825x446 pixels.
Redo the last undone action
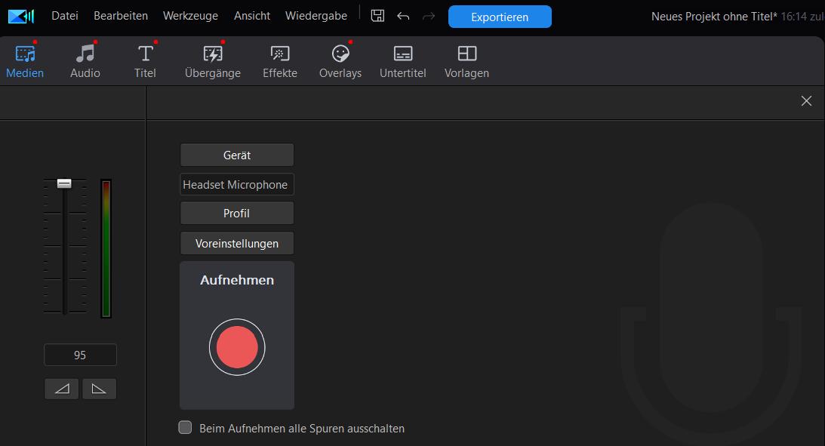click(x=429, y=17)
